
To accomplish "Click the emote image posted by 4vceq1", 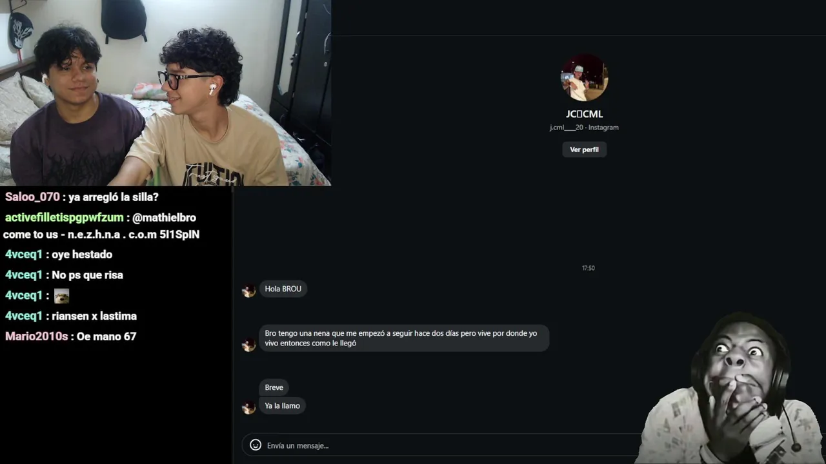I will pos(61,296).
